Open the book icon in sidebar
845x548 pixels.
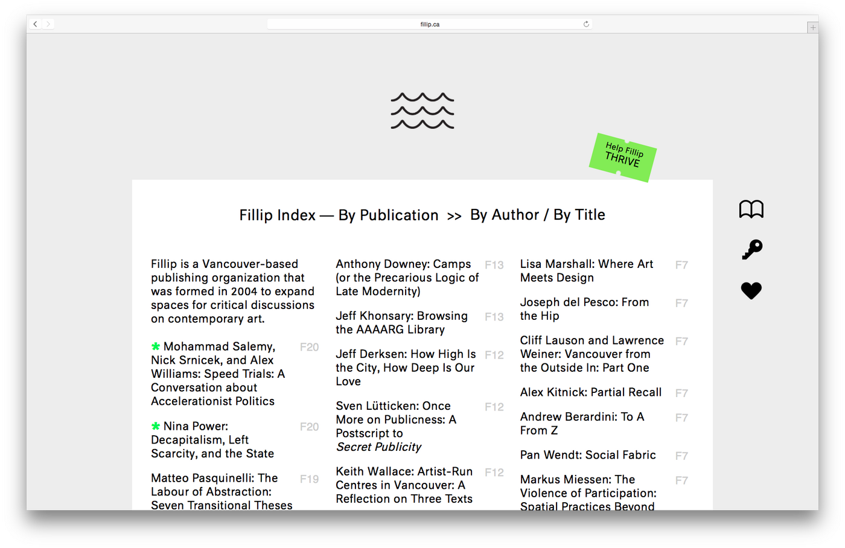pyautogui.click(x=751, y=209)
